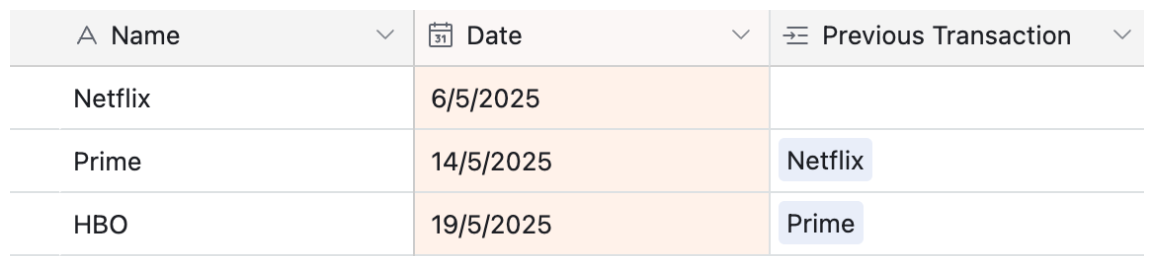
Task: Select the Date column header label
Action: (494, 35)
